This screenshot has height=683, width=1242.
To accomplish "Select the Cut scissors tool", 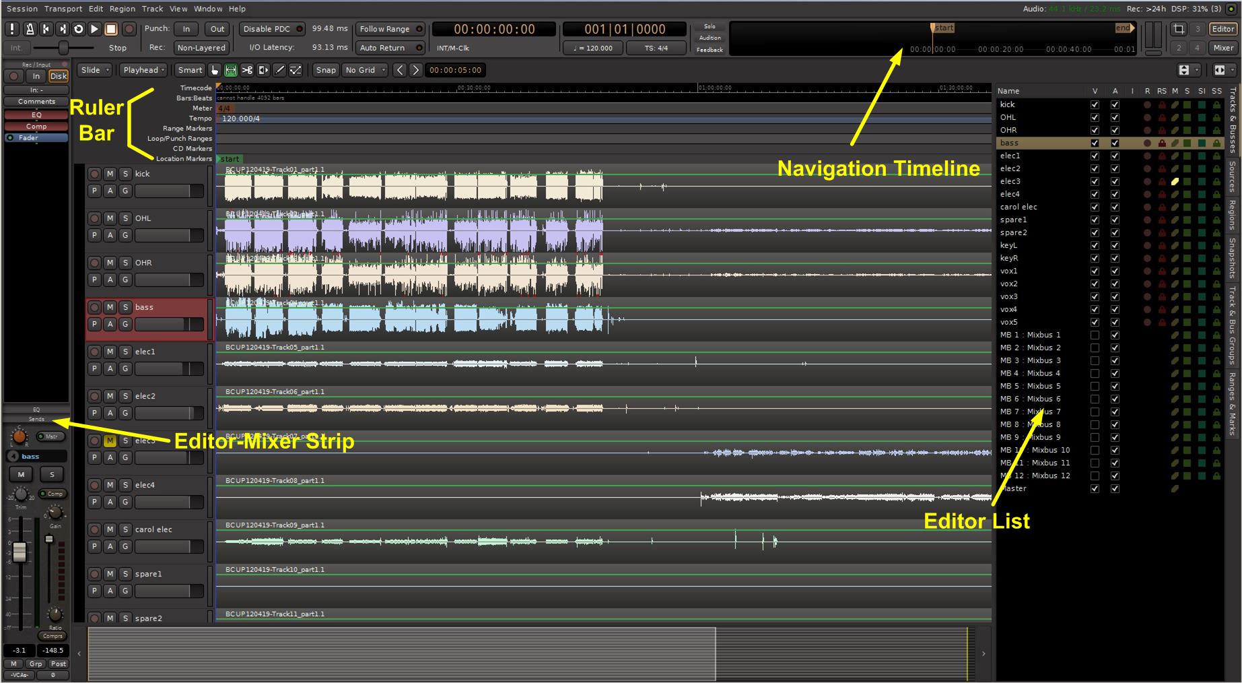I will point(247,70).
